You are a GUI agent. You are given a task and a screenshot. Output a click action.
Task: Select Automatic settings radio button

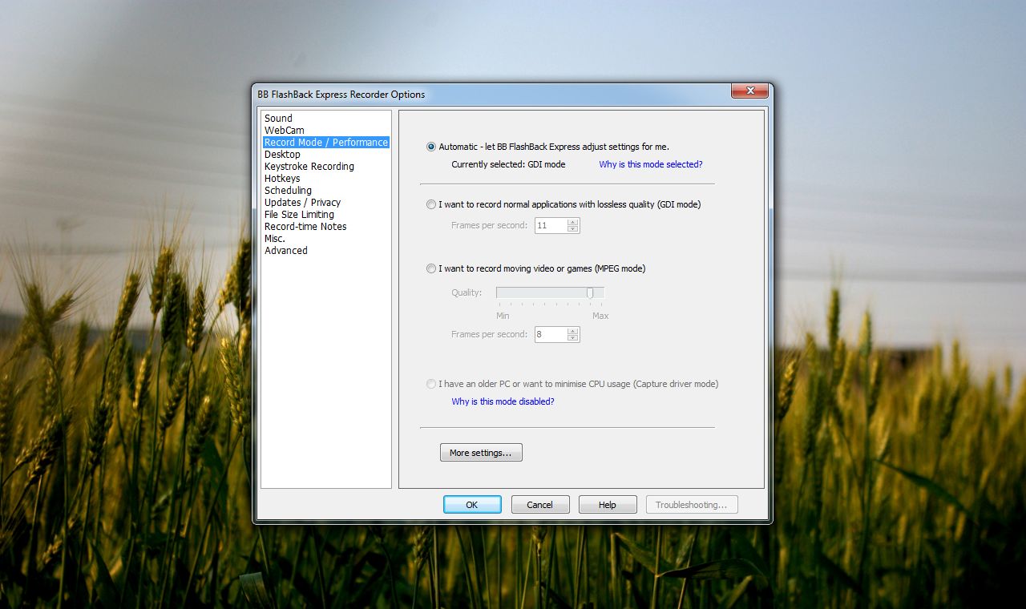[431, 147]
